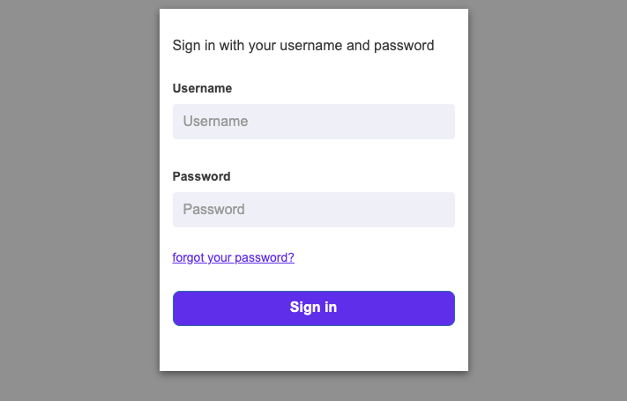The height and width of the screenshot is (401, 627).
Task: Place cursor in the first login text box
Action: (x=313, y=122)
